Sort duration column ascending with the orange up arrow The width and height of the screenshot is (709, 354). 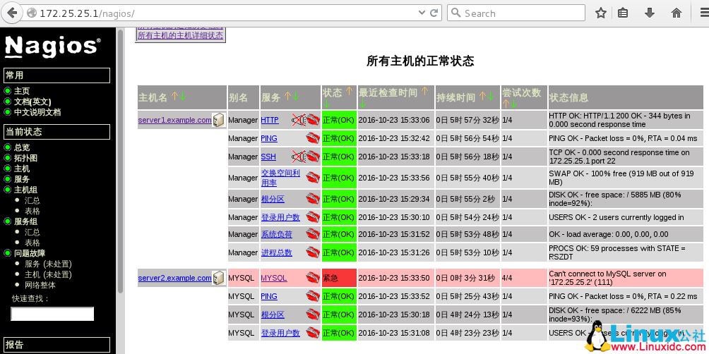[x=482, y=95]
